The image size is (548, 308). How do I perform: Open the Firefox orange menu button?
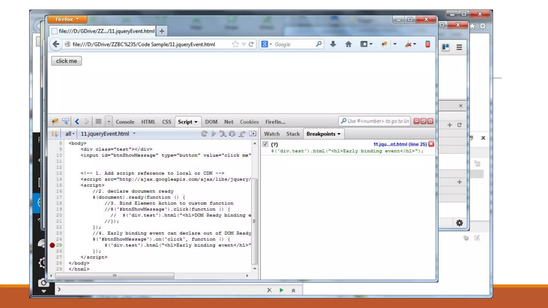point(67,19)
